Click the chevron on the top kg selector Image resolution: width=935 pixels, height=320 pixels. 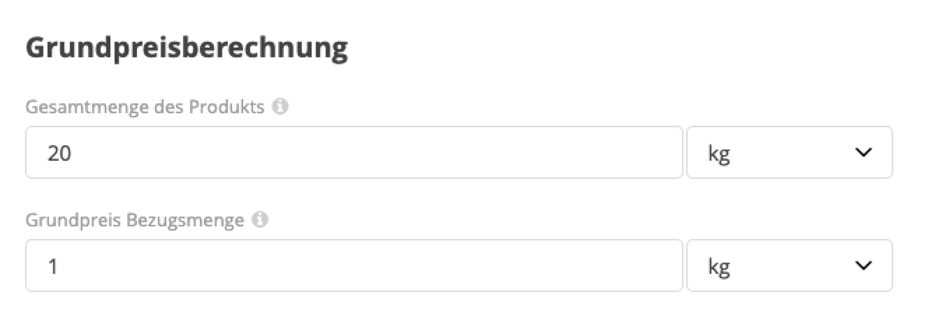pos(864,152)
